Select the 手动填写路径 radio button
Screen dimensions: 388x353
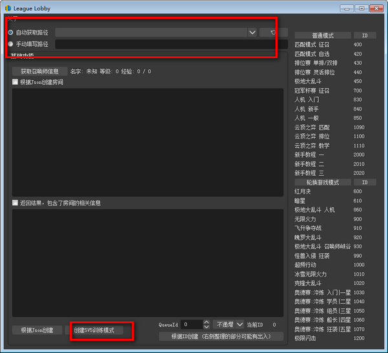click(10, 44)
